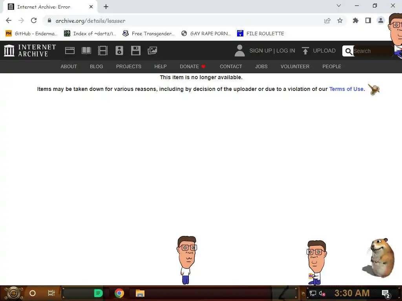
Task: Open the tab search chevron
Action: click(339, 5)
